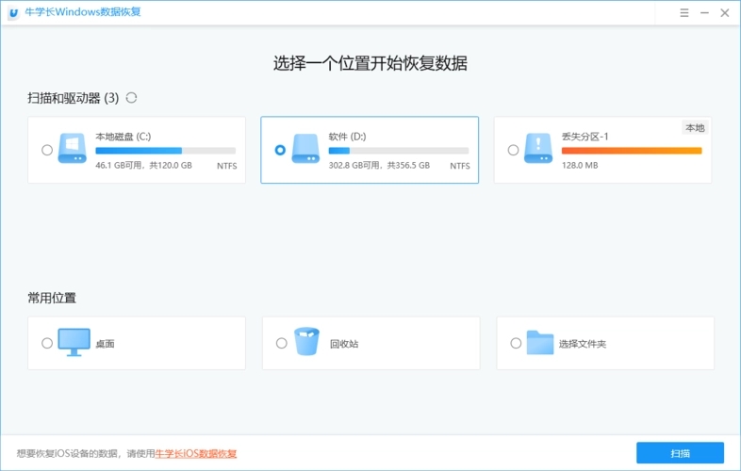Choose the 桌面 location radio button
Viewport: 741px width, 471px height.
coord(47,343)
